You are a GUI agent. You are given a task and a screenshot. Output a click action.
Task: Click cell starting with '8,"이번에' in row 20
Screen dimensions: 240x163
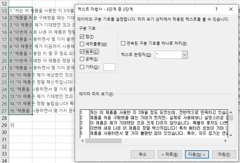point(21,61)
